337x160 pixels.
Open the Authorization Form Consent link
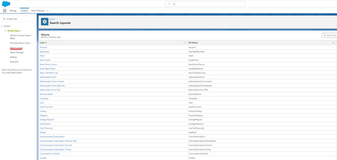click(x=52, y=81)
